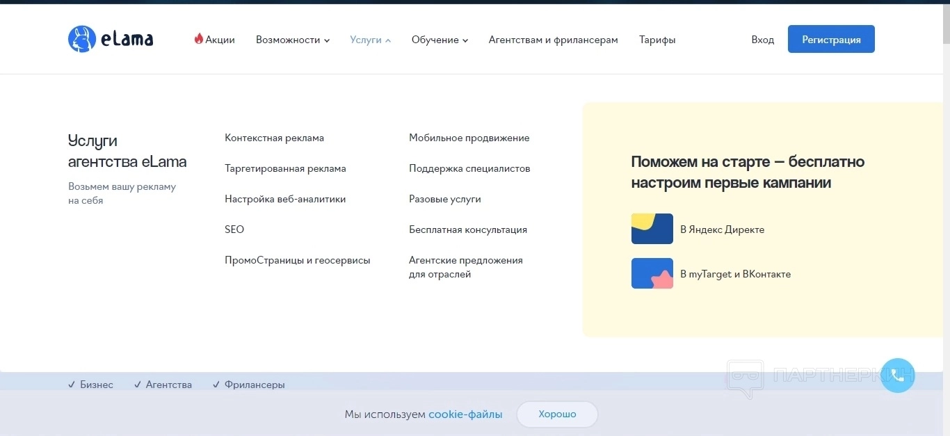Choose Бесплатная консультация link
Image resolution: width=950 pixels, height=436 pixels.
pyautogui.click(x=468, y=229)
